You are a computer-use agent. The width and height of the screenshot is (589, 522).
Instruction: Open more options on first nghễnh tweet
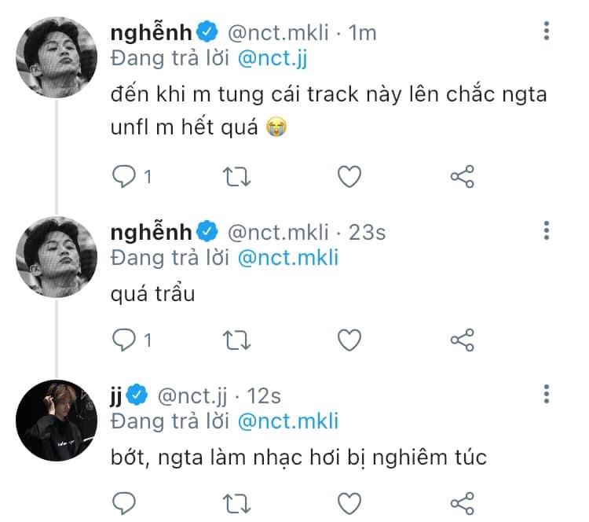tap(547, 31)
